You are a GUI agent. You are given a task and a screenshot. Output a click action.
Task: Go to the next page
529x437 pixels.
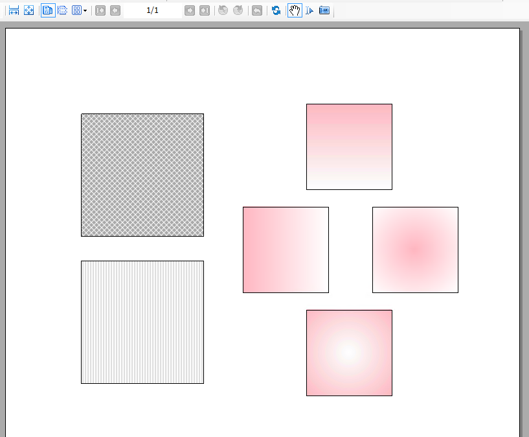(x=190, y=10)
